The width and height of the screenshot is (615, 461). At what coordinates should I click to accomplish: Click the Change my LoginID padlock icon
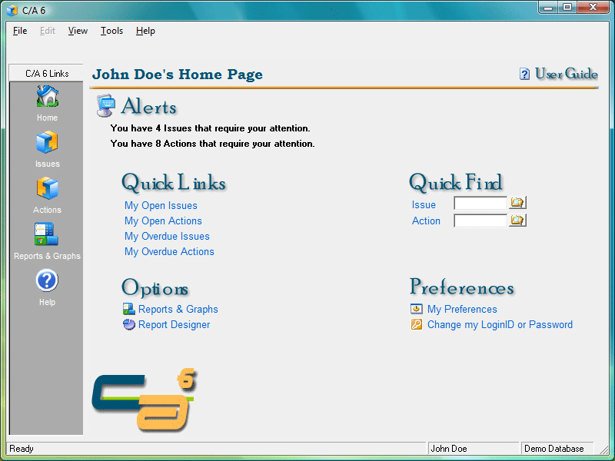[416, 324]
